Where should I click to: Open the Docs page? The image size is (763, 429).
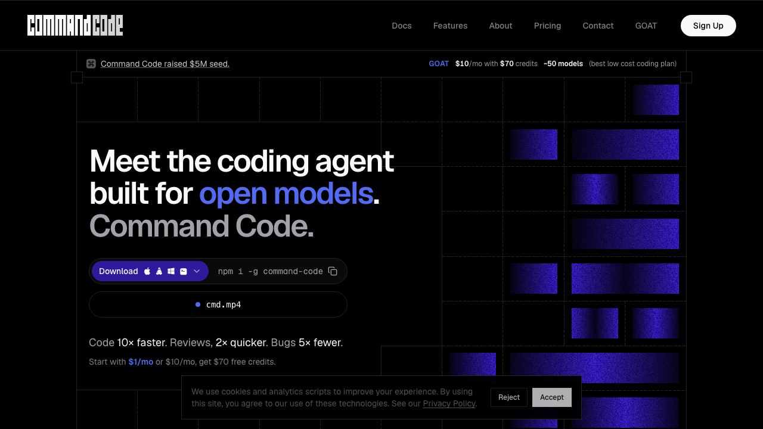pyautogui.click(x=402, y=26)
